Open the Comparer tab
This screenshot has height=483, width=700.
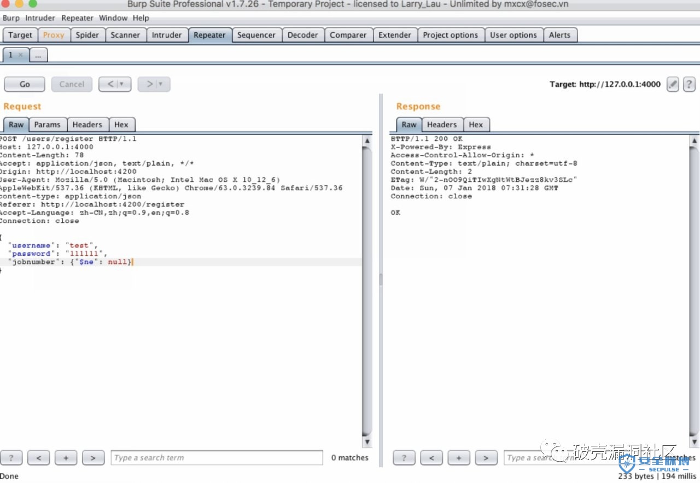pyautogui.click(x=348, y=35)
